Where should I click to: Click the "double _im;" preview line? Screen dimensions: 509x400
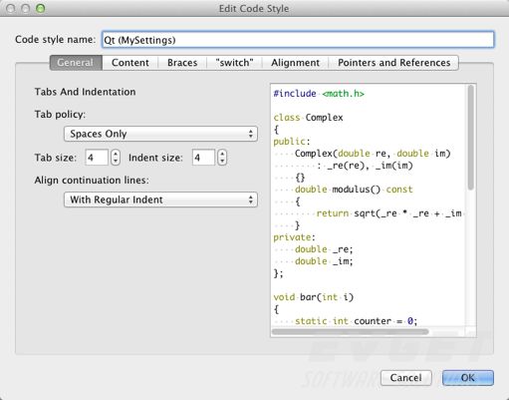tap(324, 261)
